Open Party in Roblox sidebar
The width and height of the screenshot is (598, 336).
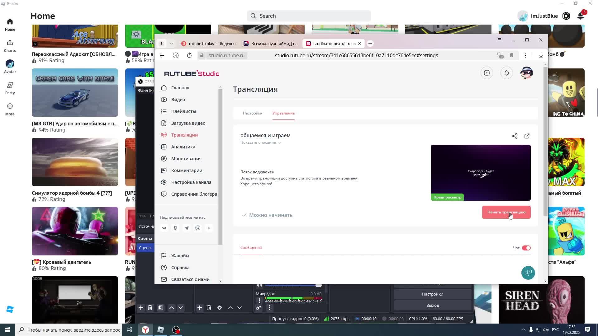point(10,88)
